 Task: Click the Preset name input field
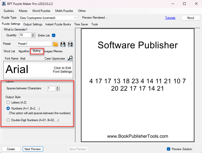(34, 44)
